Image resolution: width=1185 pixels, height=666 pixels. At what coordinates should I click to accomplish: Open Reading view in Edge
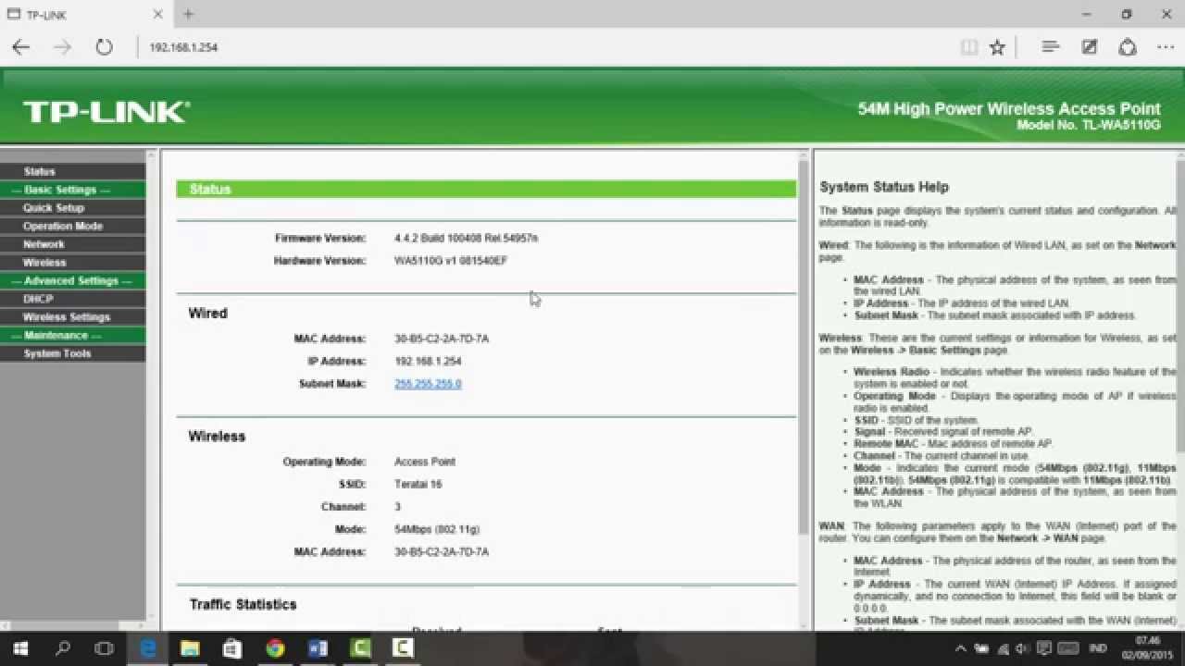(x=968, y=47)
